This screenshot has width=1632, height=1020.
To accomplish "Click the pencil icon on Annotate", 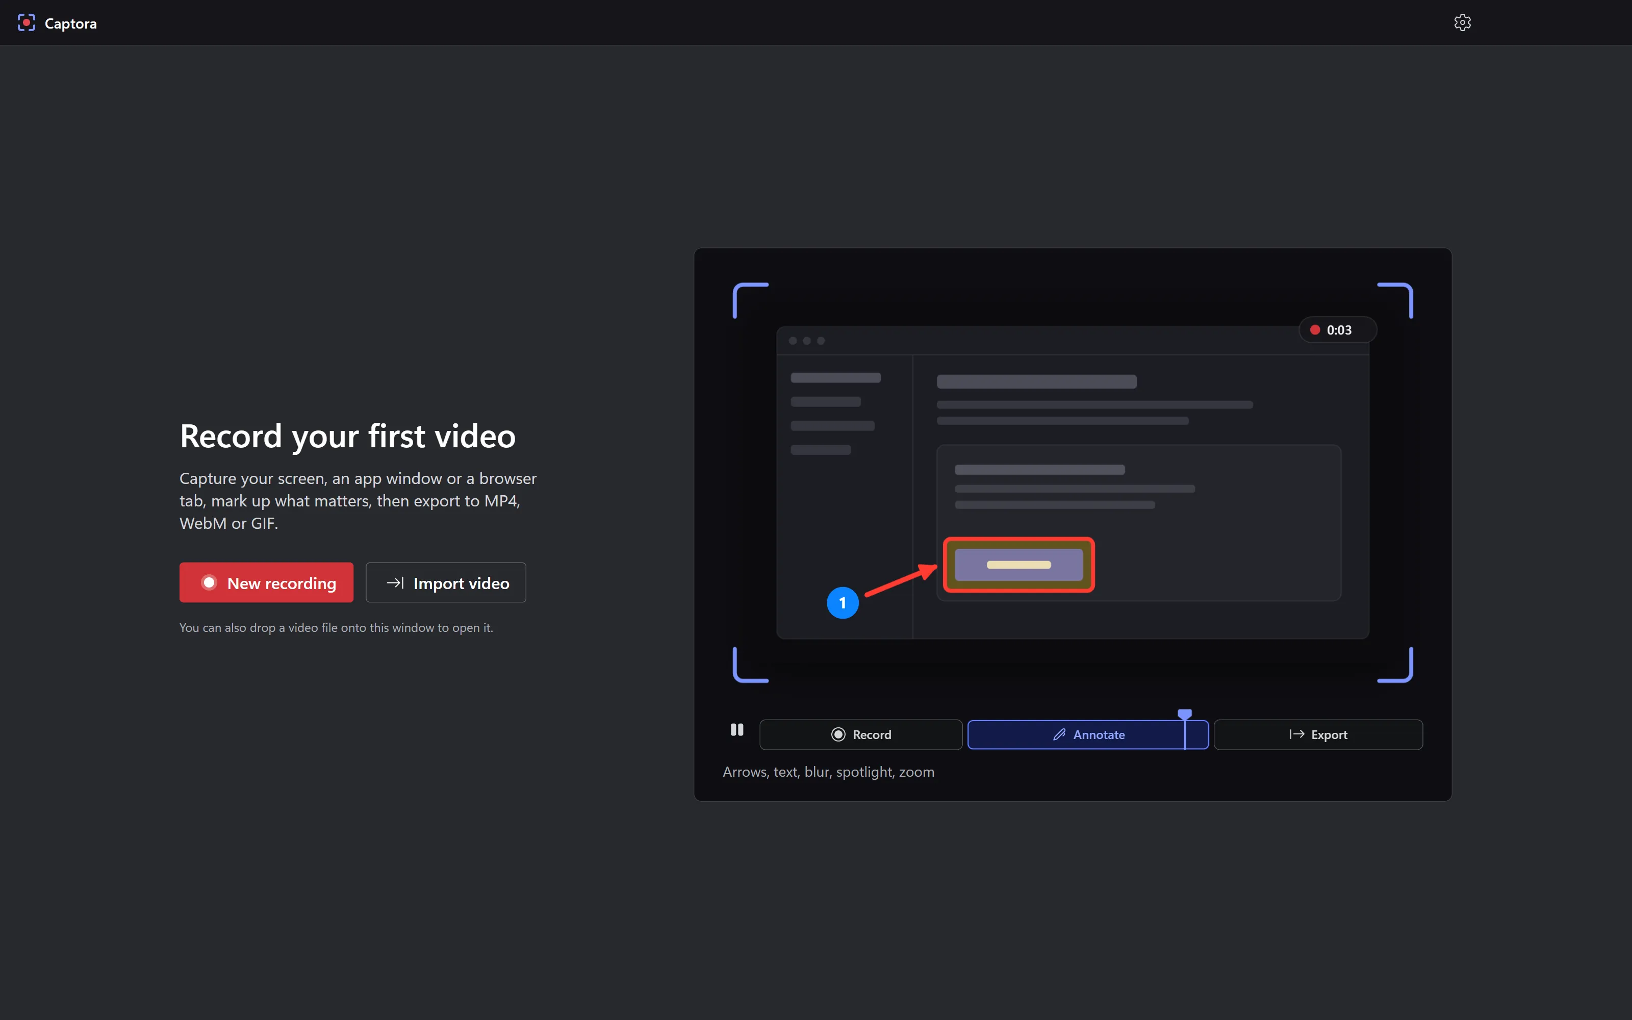I will (1059, 734).
